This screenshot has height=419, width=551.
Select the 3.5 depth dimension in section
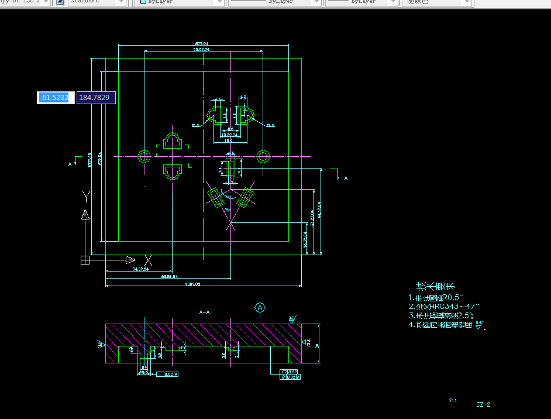coord(130,349)
